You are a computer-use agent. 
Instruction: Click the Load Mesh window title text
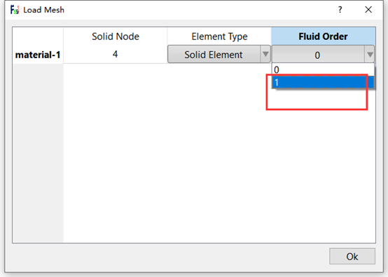click(x=44, y=10)
